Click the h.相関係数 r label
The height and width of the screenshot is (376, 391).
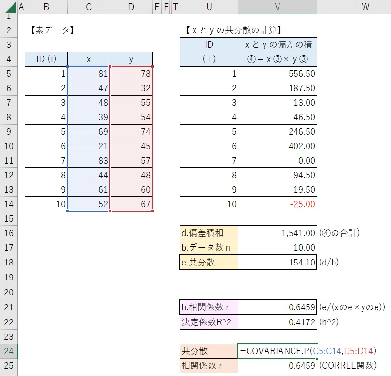pos(209,307)
